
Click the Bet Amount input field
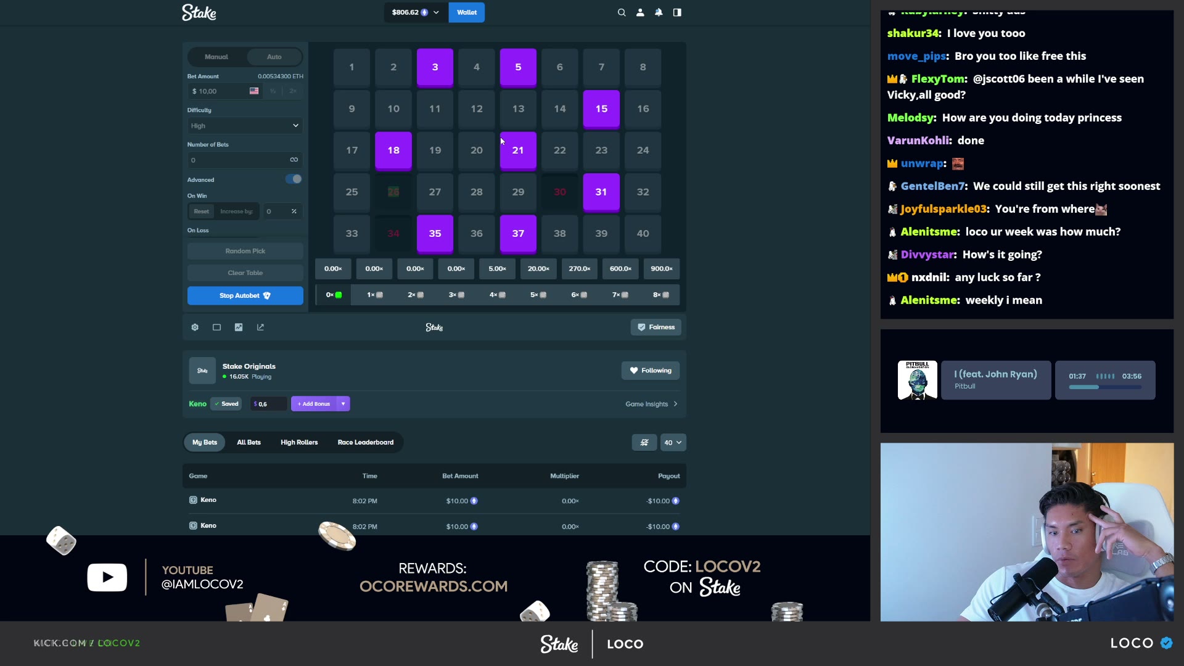pos(226,91)
